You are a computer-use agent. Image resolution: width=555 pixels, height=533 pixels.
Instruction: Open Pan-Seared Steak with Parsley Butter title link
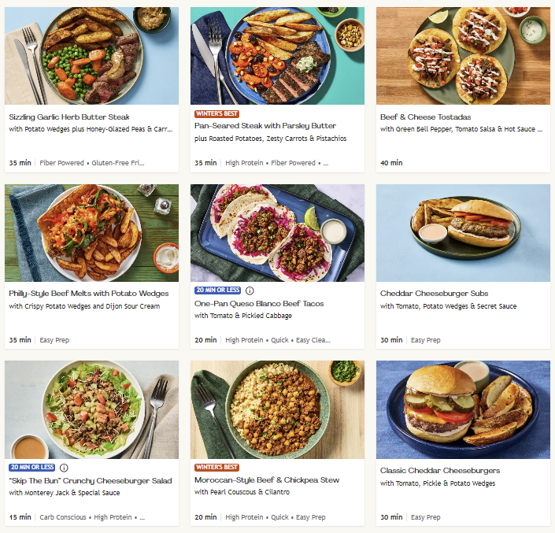pyautogui.click(x=265, y=126)
